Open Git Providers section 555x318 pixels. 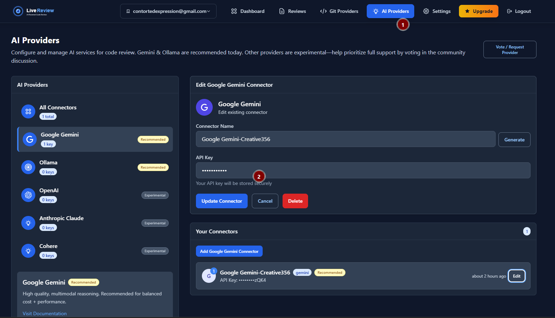tap(339, 11)
